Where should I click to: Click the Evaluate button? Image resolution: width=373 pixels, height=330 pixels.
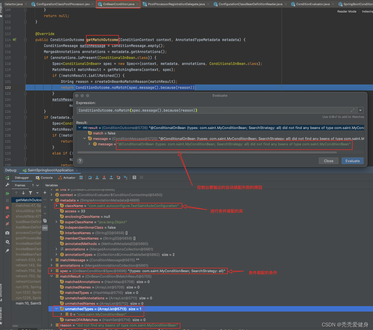[x=352, y=161]
